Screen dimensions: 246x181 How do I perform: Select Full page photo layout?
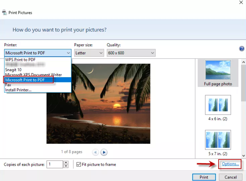(x=218, y=73)
